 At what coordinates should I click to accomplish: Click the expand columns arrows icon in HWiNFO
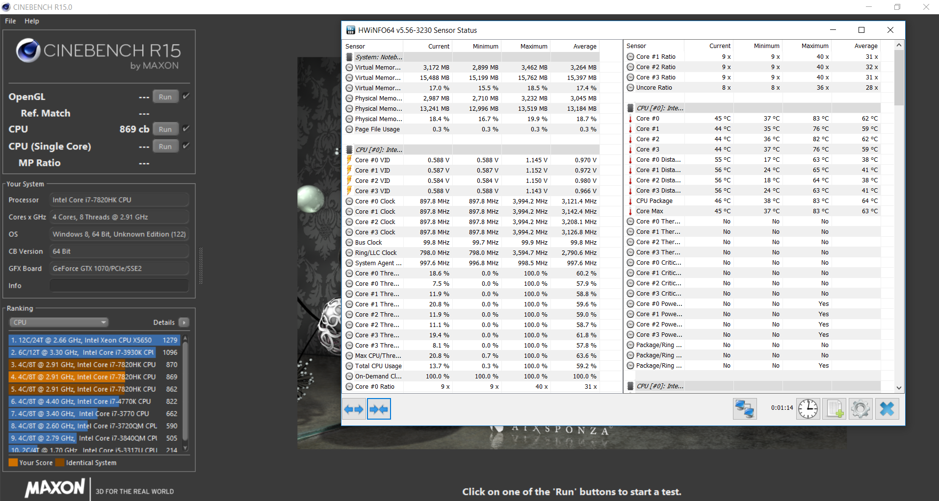tap(354, 409)
